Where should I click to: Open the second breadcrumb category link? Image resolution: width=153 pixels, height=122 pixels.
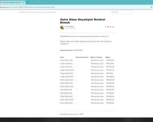tap(38, 12)
